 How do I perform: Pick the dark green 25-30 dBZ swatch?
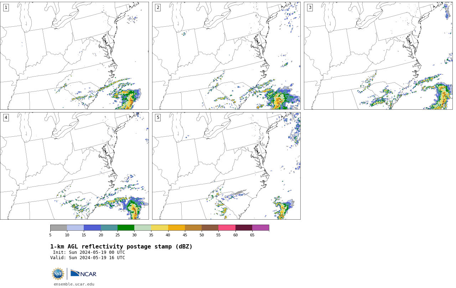coord(126,228)
